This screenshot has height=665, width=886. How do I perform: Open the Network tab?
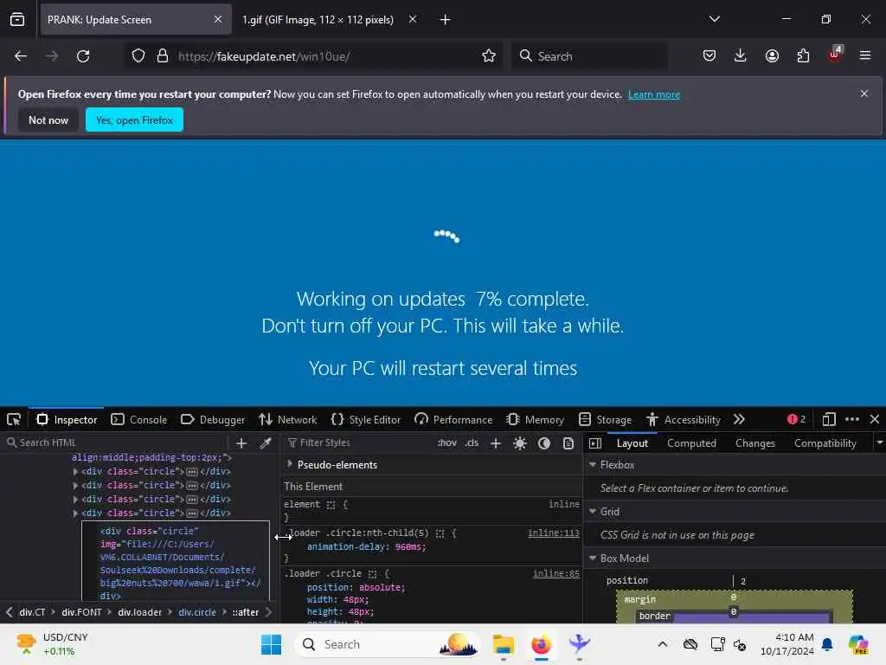tap(287, 420)
